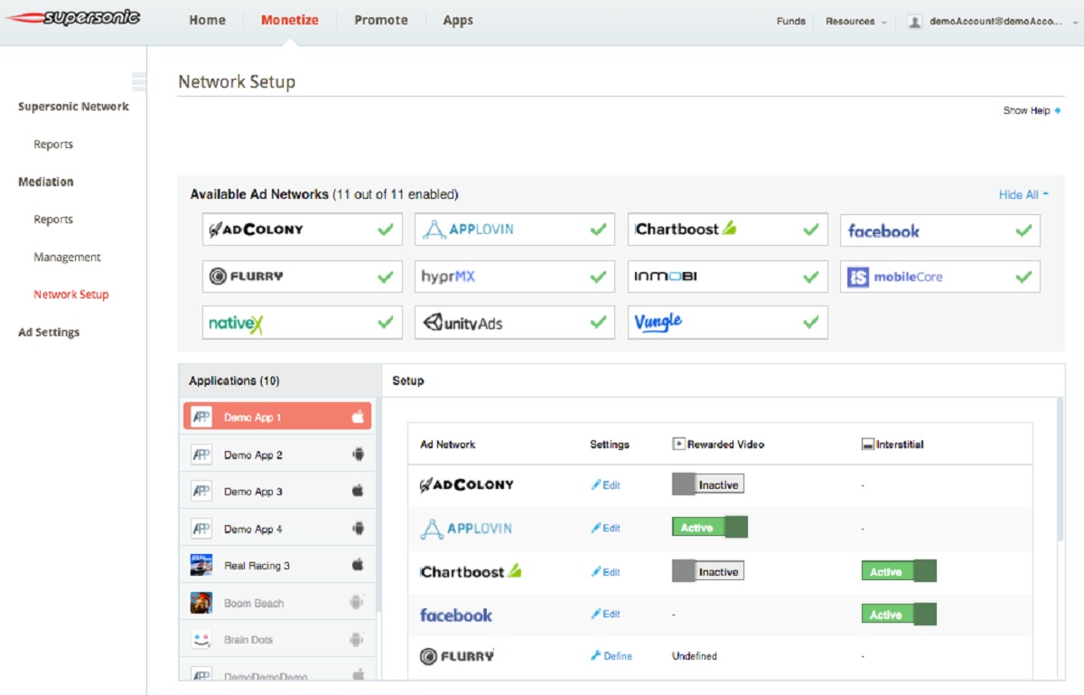Screen dimensions: 1084x695
Task: Click the Rewarded Video column icon
Action: [x=678, y=445]
